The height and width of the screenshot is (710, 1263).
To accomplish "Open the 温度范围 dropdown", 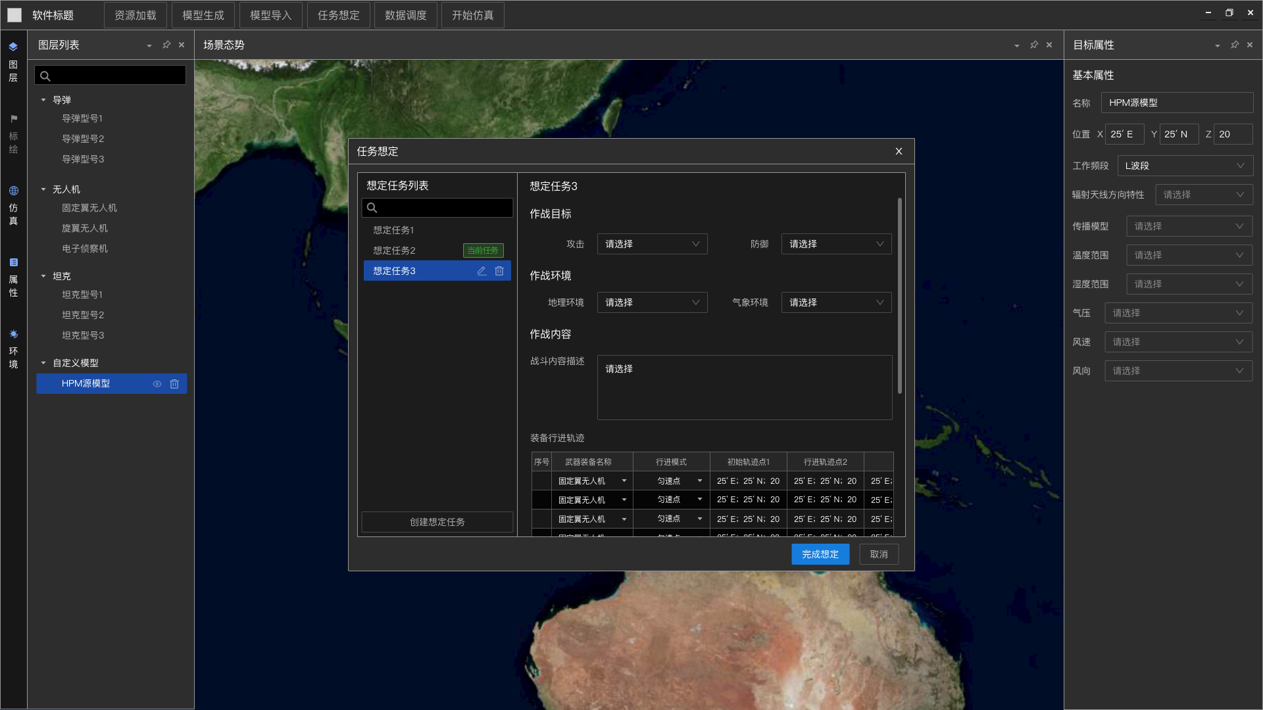I will (1189, 255).
